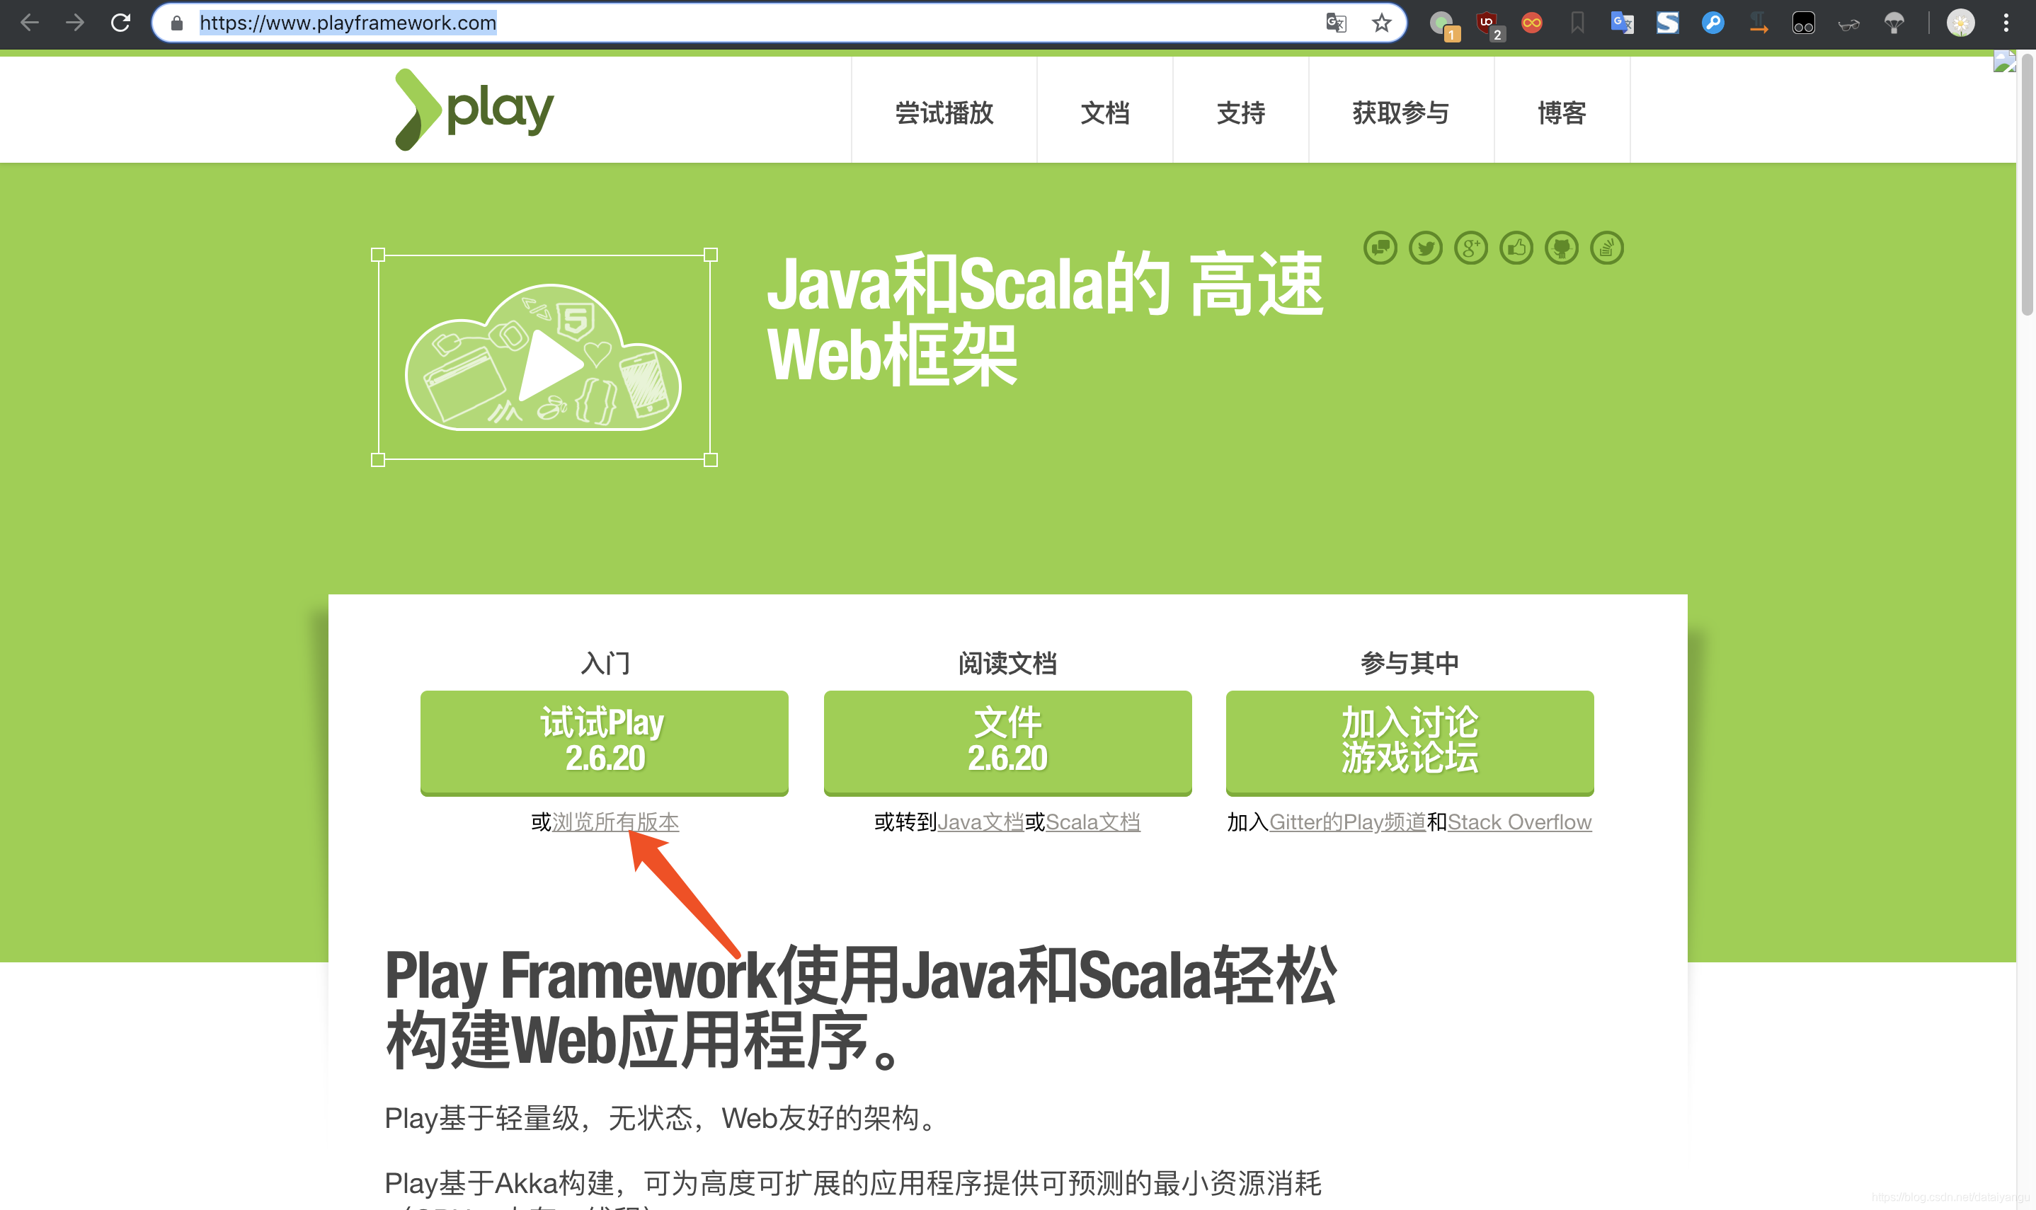
Task: Bookmark this page with the star icon
Action: pos(1381,23)
